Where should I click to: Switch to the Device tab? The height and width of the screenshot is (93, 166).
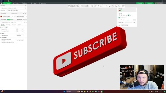point(25,3)
